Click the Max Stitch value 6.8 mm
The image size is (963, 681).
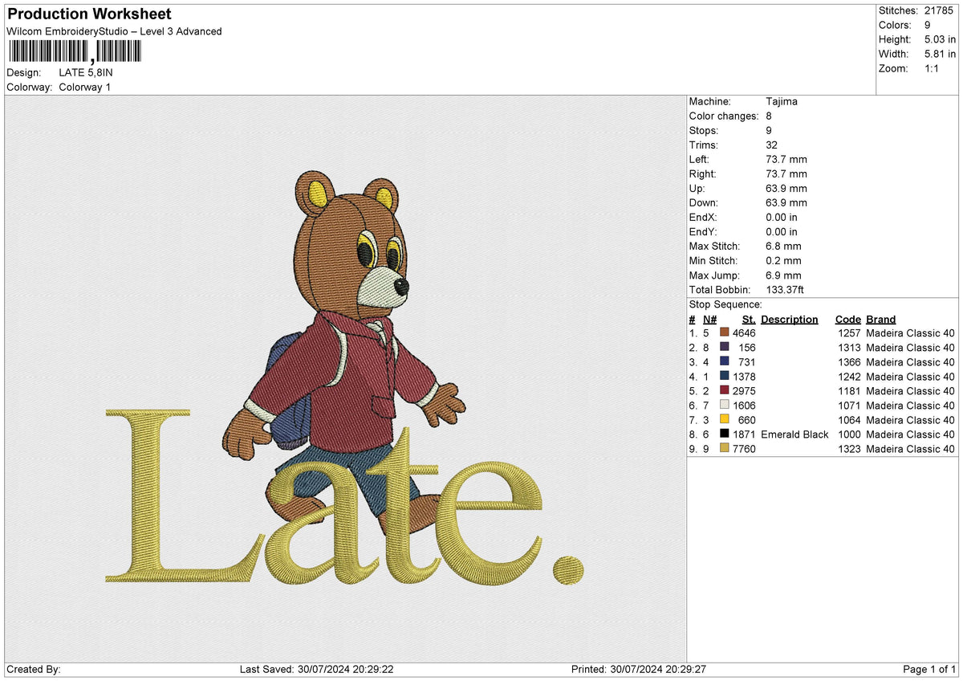click(783, 246)
